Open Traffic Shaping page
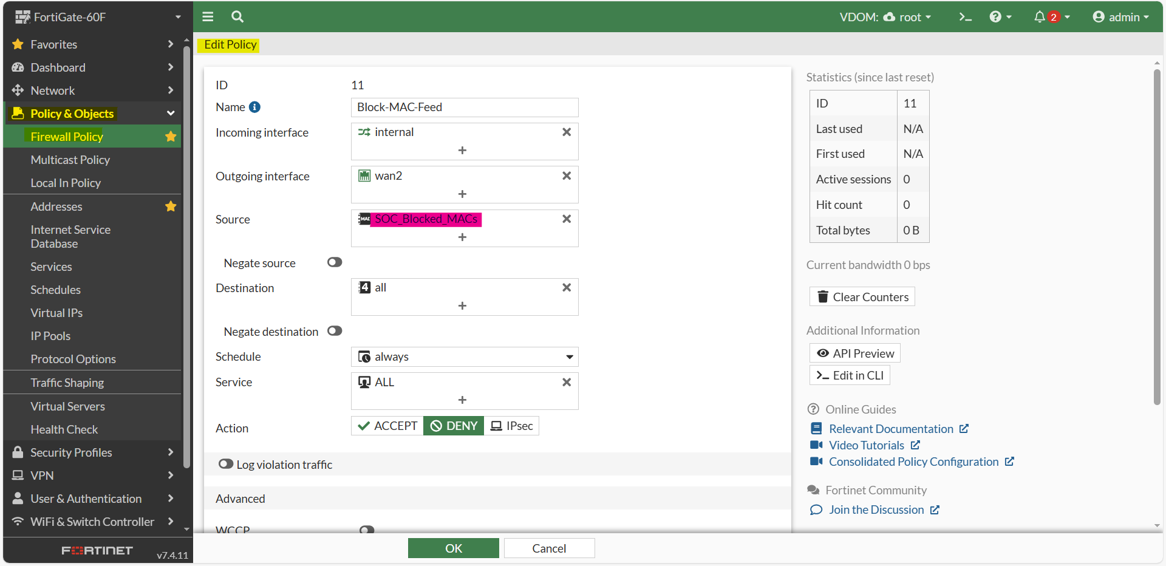 (67, 383)
